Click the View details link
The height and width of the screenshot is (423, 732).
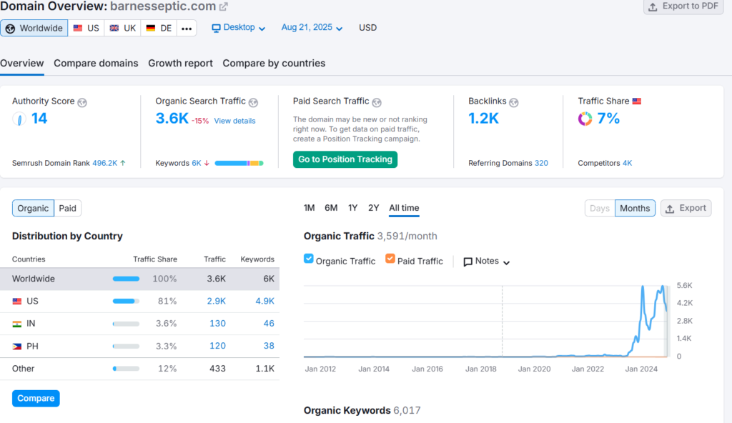[x=234, y=121]
